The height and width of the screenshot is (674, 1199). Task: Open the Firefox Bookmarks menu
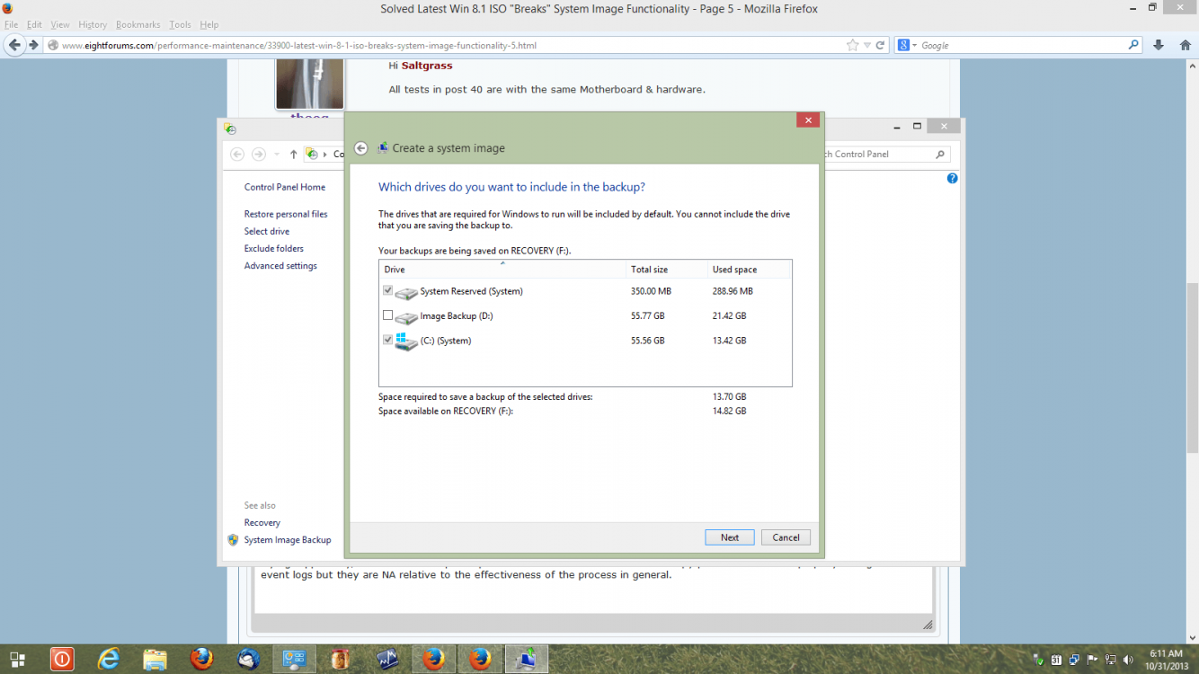pos(138,25)
